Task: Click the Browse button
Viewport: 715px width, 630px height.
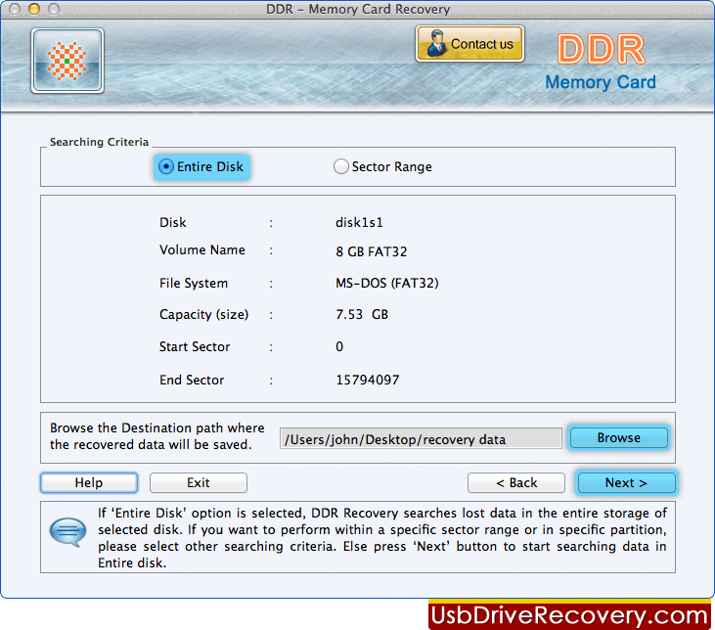Action: coord(619,438)
